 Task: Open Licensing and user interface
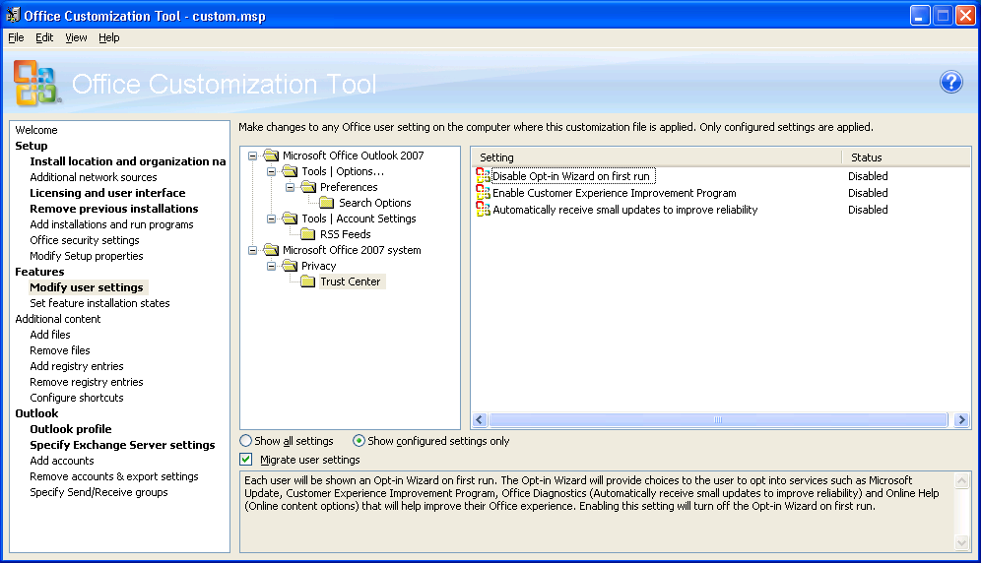tap(107, 193)
